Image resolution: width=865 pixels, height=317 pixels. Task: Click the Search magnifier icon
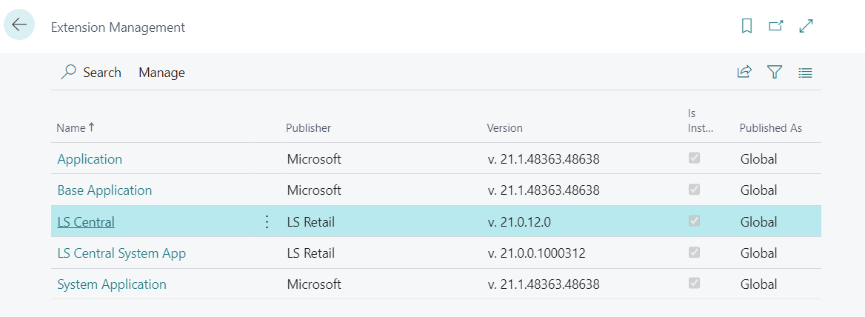click(69, 73)
